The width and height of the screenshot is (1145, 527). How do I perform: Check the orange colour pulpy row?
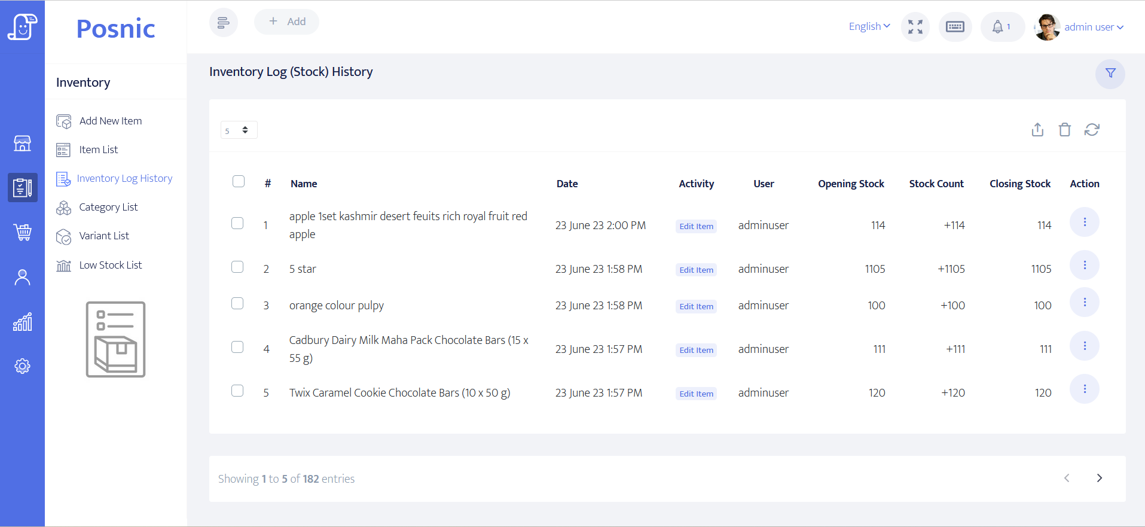[237, 303]
